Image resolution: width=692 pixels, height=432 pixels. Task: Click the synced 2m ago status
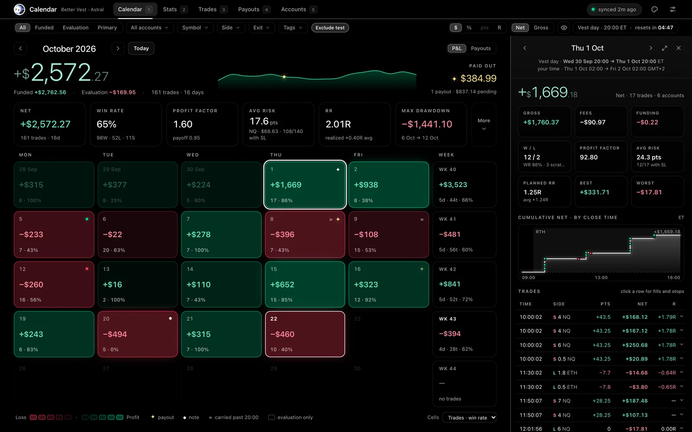[614, 10]
